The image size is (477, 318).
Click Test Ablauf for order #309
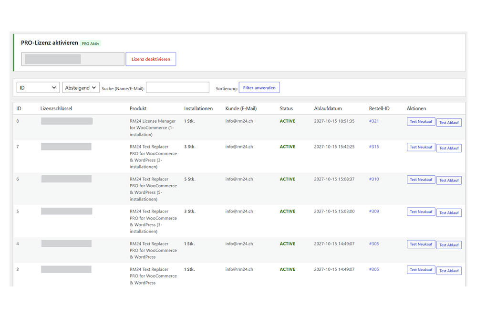click(x=449, y=212)
